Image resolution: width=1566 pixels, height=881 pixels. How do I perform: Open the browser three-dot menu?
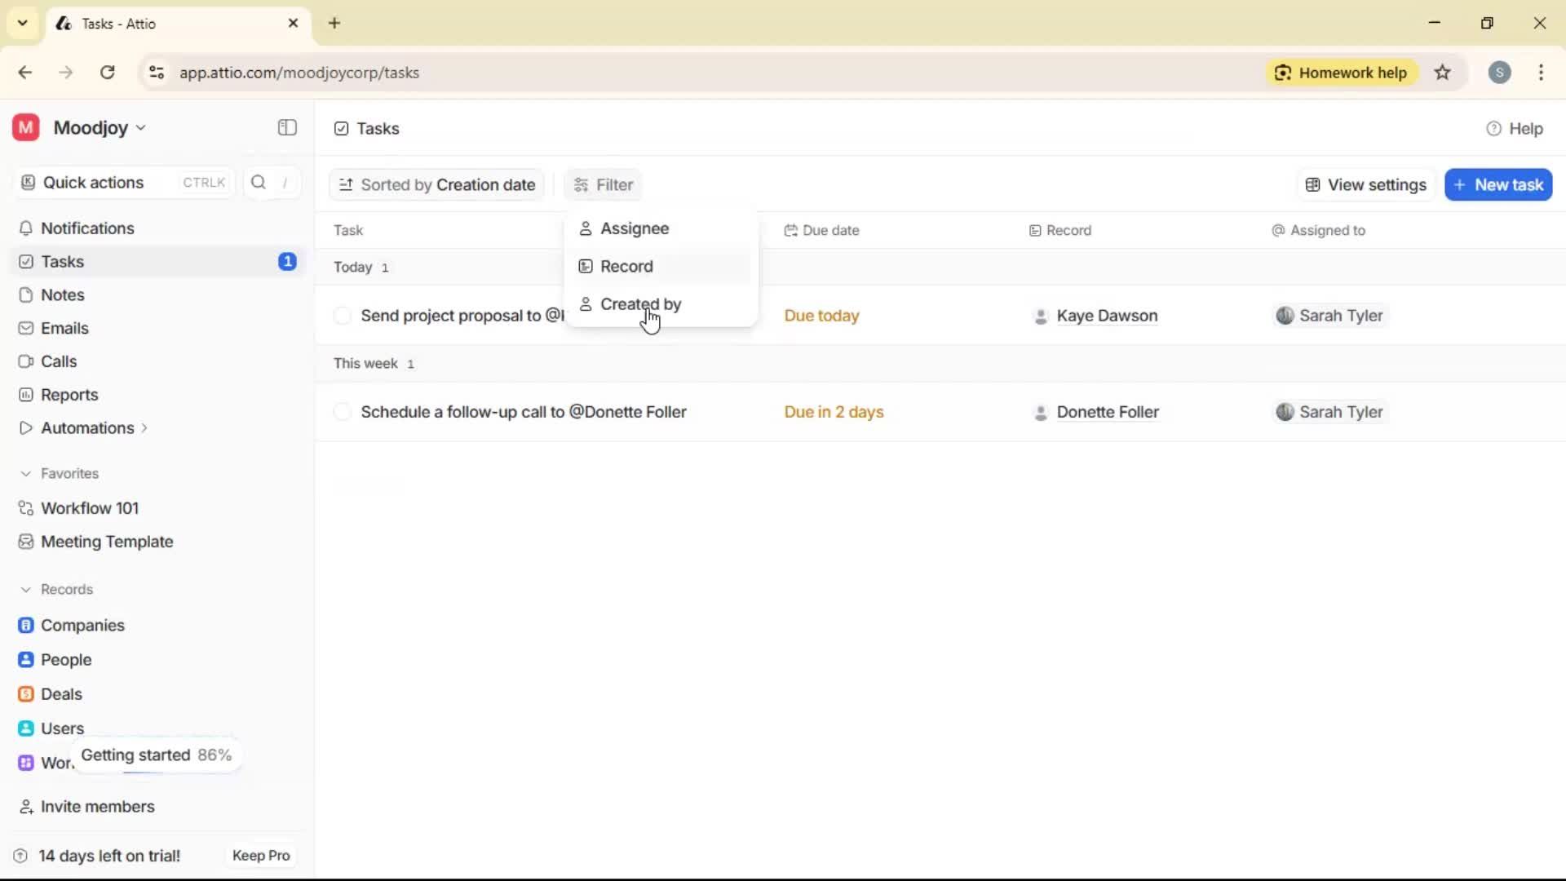[x=1541, y=73]
